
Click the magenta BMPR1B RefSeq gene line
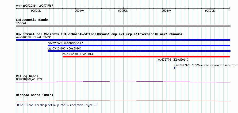(123, 82)
